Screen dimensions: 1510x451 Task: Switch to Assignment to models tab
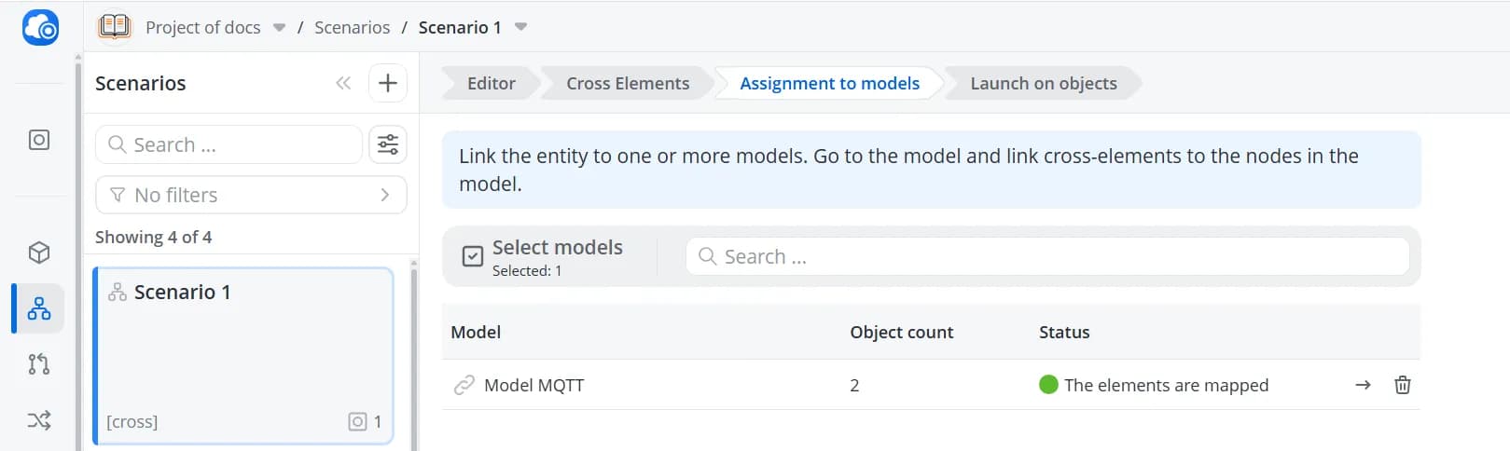(x=829, y=83)
